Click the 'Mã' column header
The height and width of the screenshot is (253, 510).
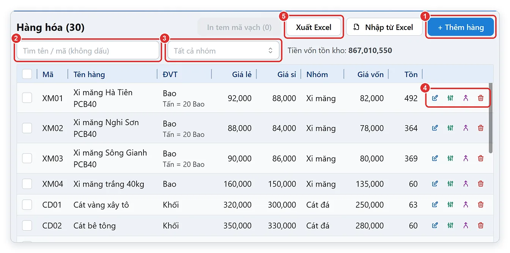tap(48, 74)
